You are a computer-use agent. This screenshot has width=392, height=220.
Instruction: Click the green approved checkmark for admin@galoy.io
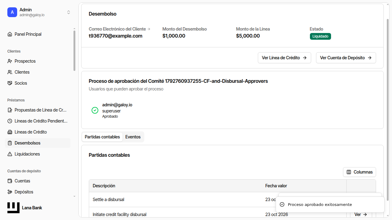coord(95,110)
